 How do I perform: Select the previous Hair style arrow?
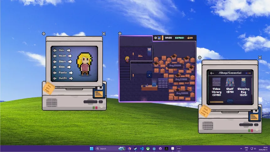[55, 50]
